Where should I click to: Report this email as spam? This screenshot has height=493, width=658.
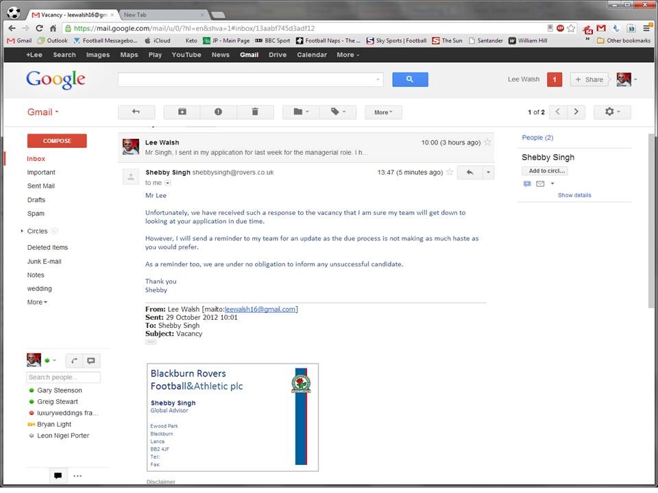pos(218,112)
